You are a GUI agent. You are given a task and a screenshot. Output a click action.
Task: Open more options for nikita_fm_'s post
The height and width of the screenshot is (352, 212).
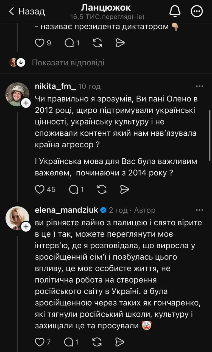point(199,86)
